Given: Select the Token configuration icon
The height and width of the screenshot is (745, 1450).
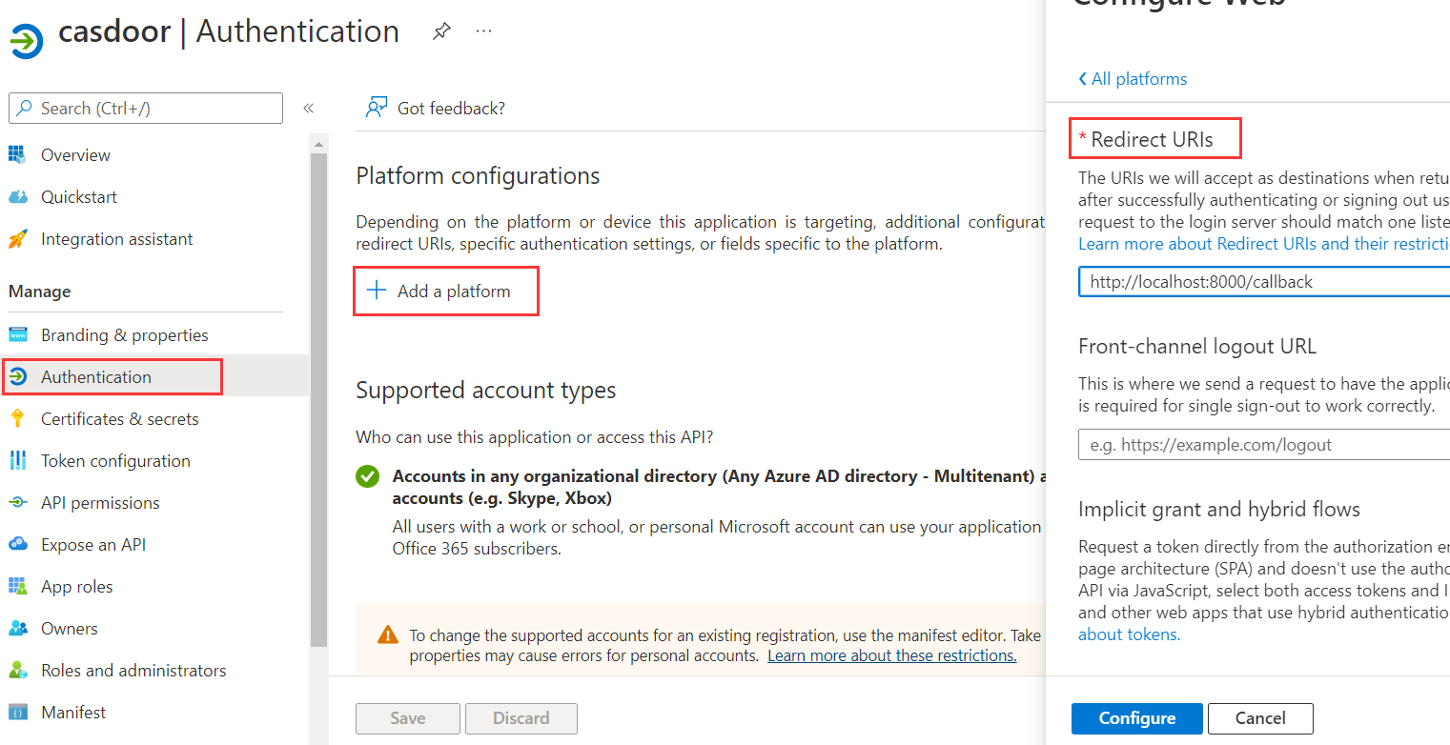Looking at the screenshot, I should point(18,461).
